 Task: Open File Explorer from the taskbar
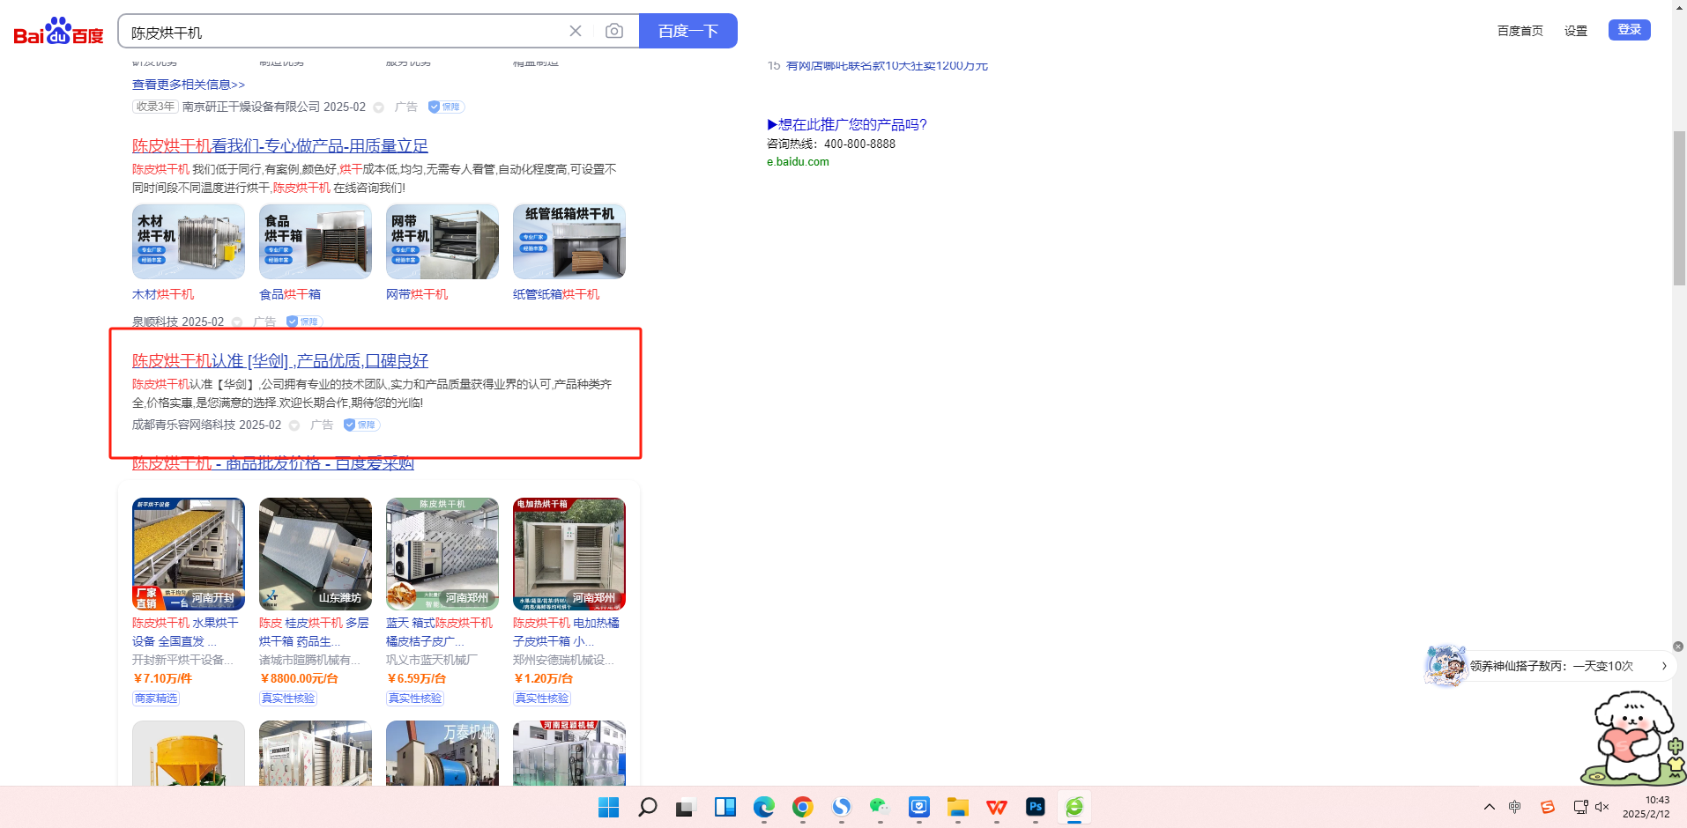[958, 807]
